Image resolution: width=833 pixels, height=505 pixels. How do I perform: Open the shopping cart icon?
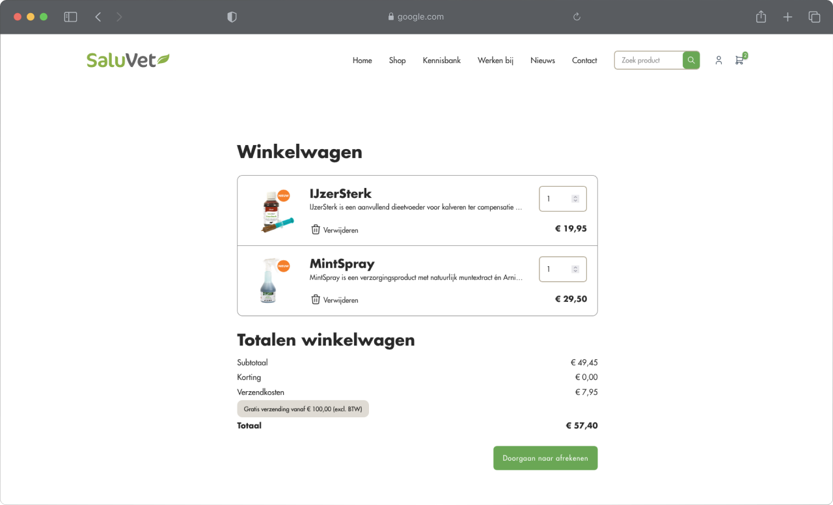739,61
